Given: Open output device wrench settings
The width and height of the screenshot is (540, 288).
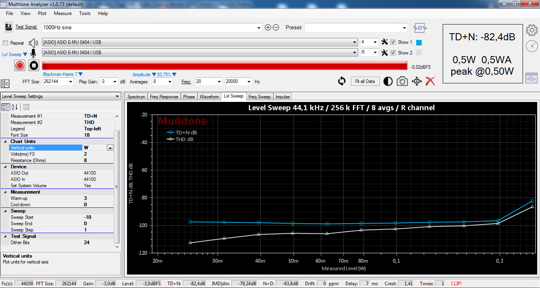Looking at the screenshot, I should pyautogui.click(x=384, y=42).
